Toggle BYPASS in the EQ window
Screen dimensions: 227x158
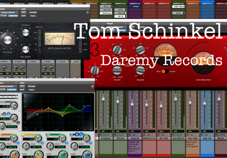(x=32, y=87)
